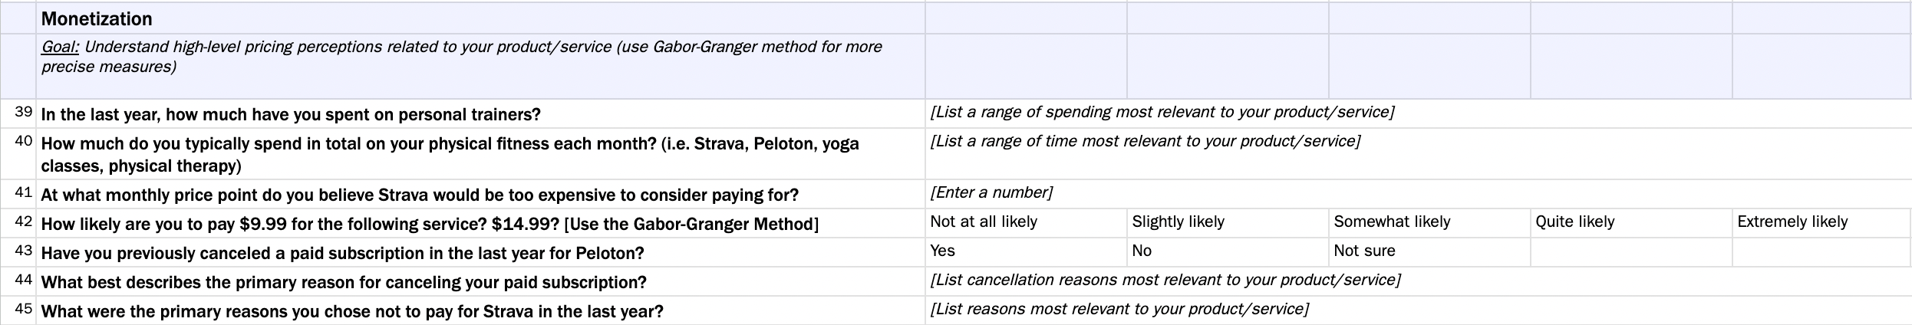This screenshot has height=325, width=1912.
Task: Select the cancellation reasons placeholder cell
Action: [1165, 280]
